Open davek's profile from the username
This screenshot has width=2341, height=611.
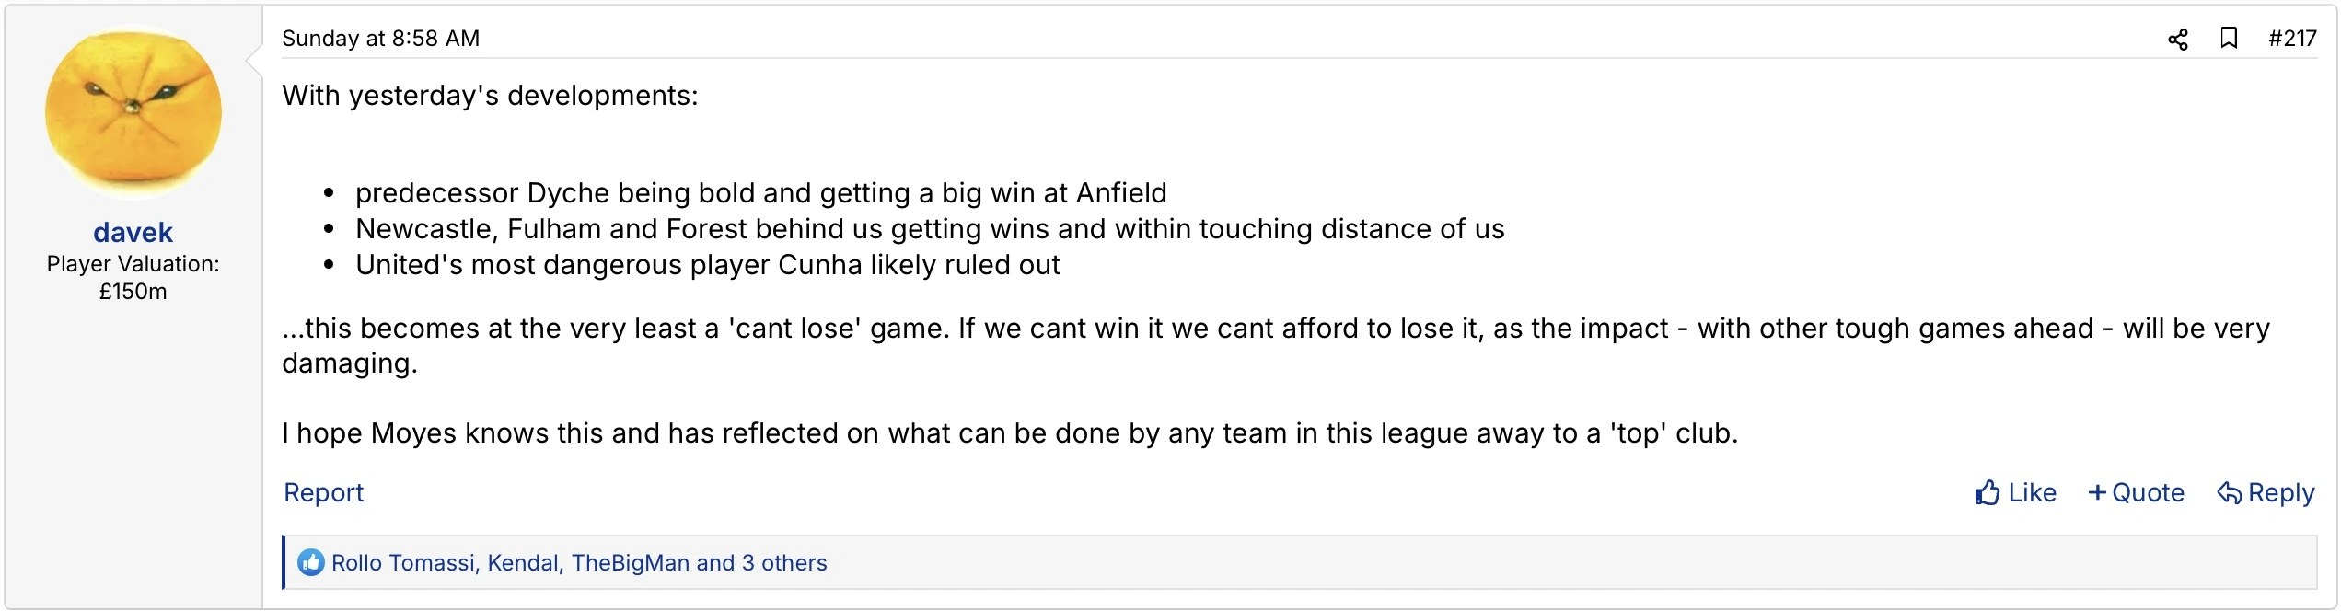click(133, 232)
